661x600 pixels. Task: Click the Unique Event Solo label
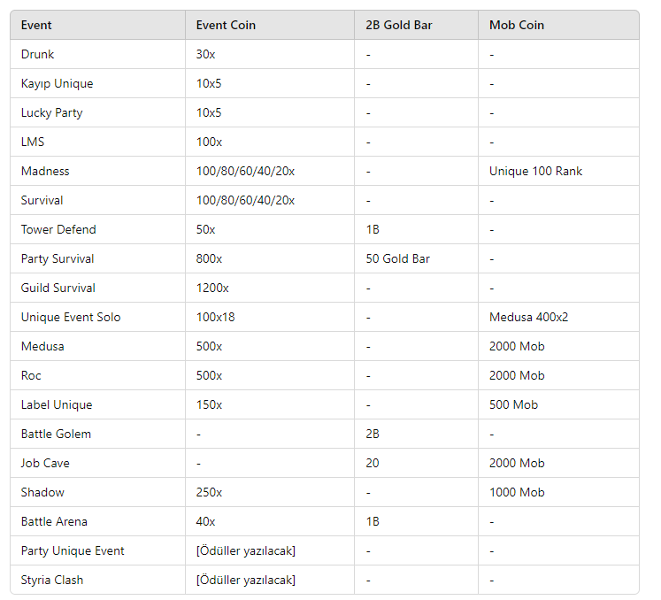[71, 317]
